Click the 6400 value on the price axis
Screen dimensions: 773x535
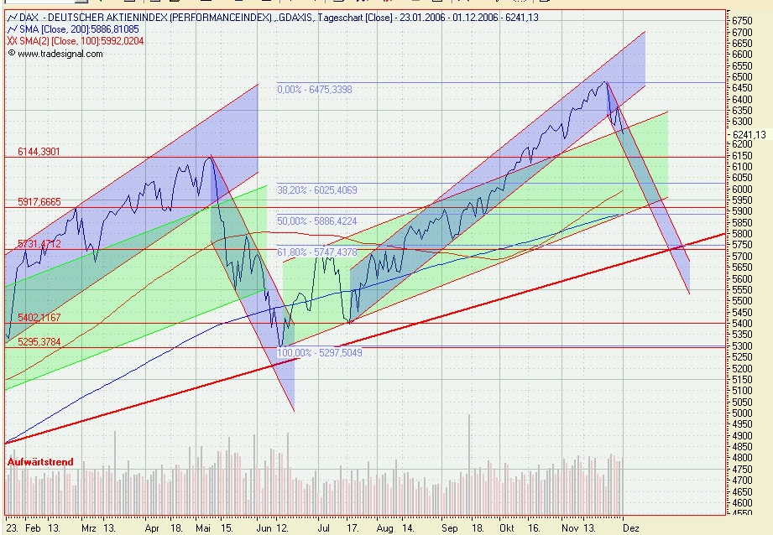[x=743, y=100]
